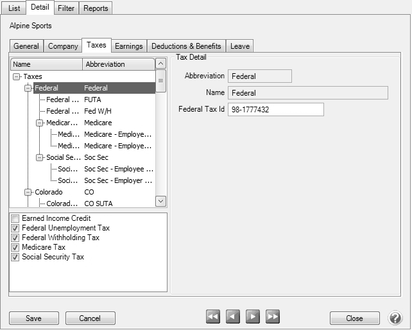Collapse the Colorado tree node
This screenshot has width=412, height=330.
(x=28, y=192)
